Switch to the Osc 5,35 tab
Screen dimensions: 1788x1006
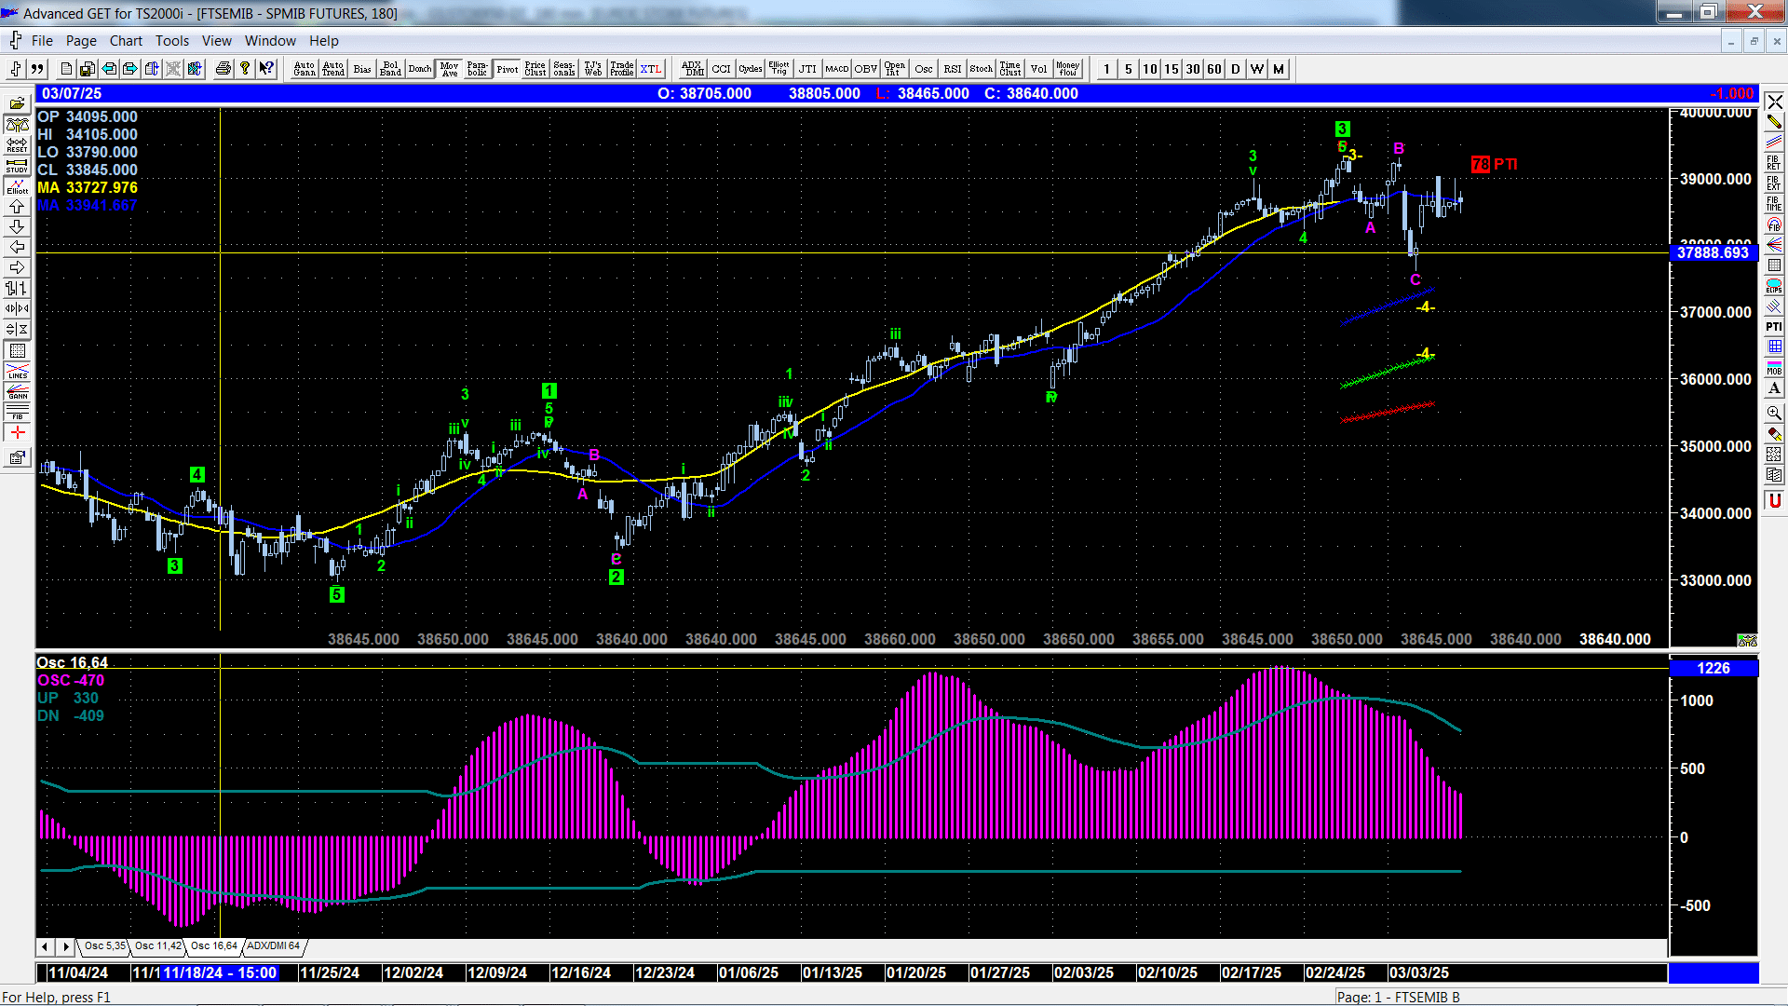[x=104, y=946]
